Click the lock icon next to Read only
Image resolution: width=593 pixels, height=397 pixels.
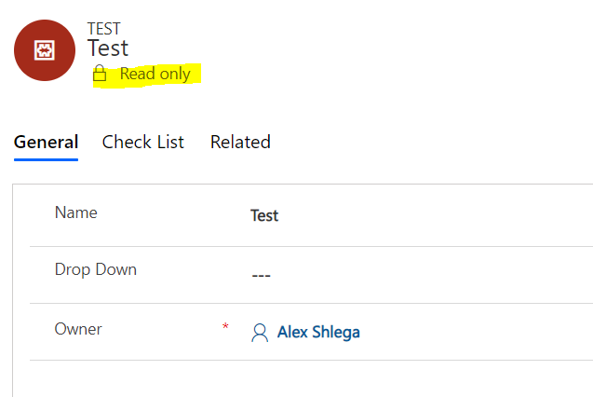(100, 75)
